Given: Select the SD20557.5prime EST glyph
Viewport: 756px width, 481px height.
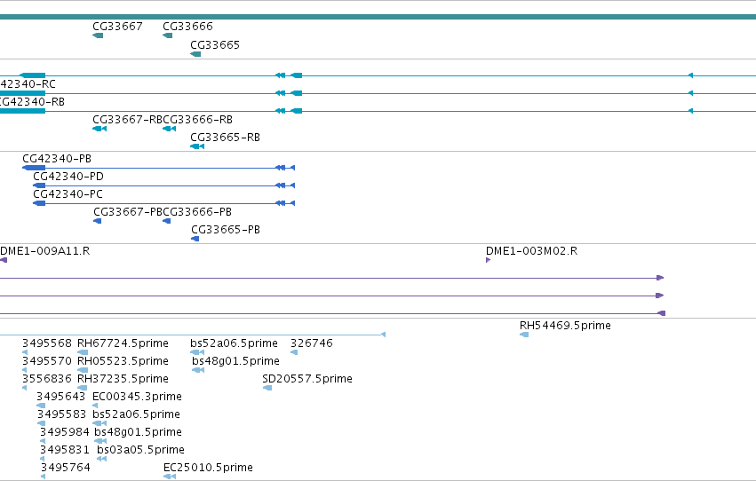Looking at the screenshot, I should point(267,388).
